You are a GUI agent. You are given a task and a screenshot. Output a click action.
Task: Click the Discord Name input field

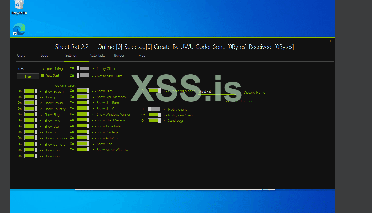(217, 92)
